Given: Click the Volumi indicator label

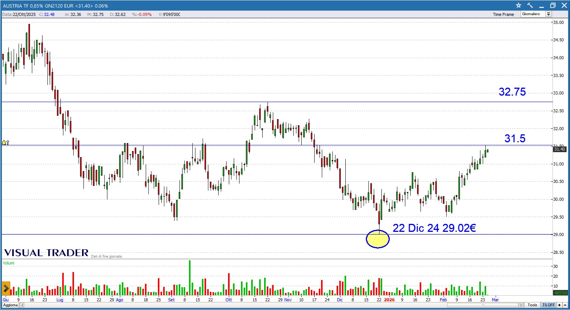Looking at the screenshot, I should coord(9,263).
